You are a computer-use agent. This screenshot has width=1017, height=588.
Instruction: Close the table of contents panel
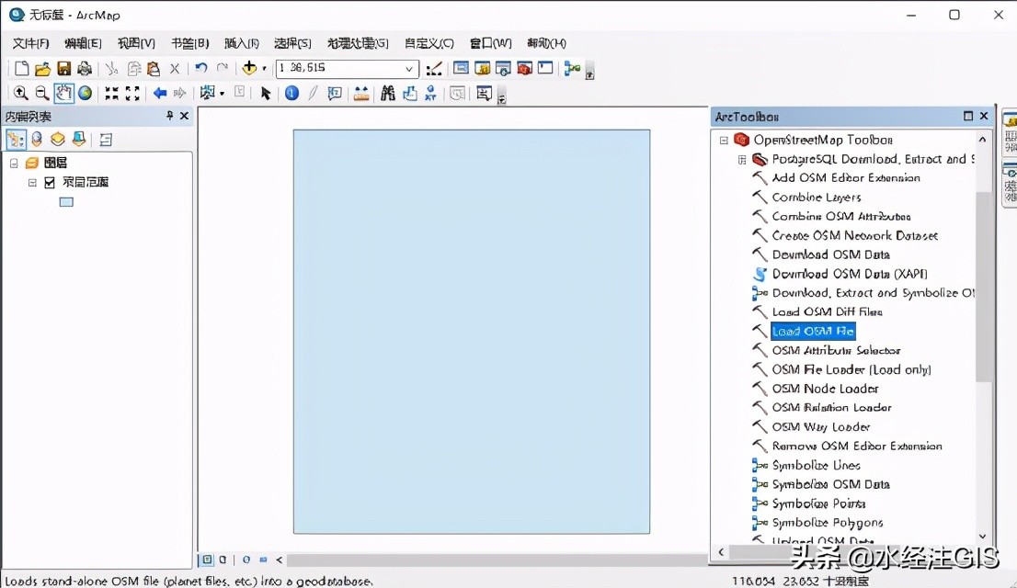[184, 116]
